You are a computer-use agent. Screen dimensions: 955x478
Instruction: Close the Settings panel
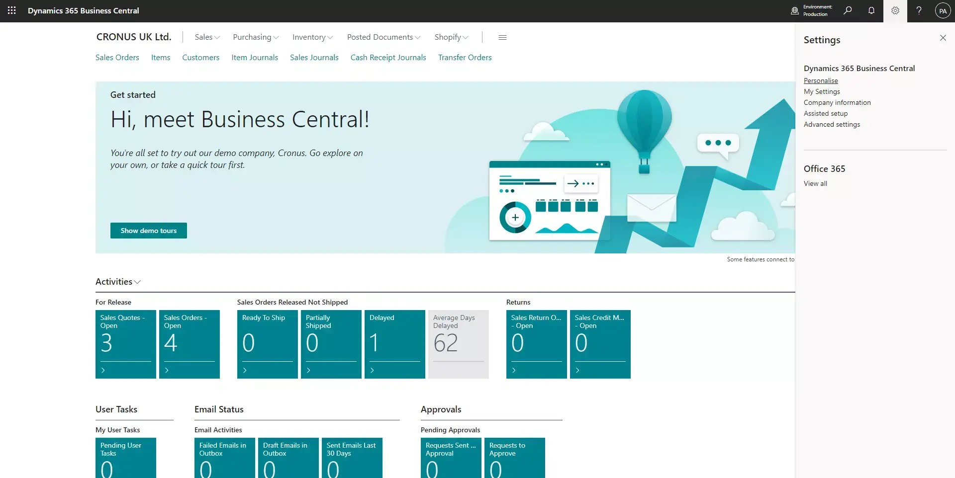click(943, 38)
